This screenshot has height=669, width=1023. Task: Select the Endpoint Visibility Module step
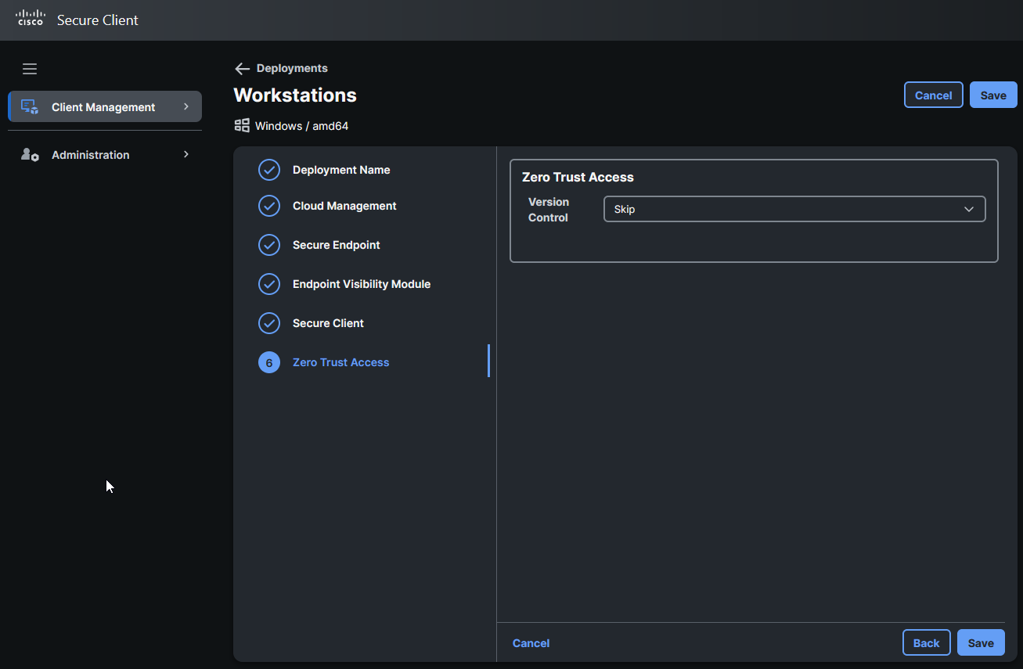tap(362, 284)
